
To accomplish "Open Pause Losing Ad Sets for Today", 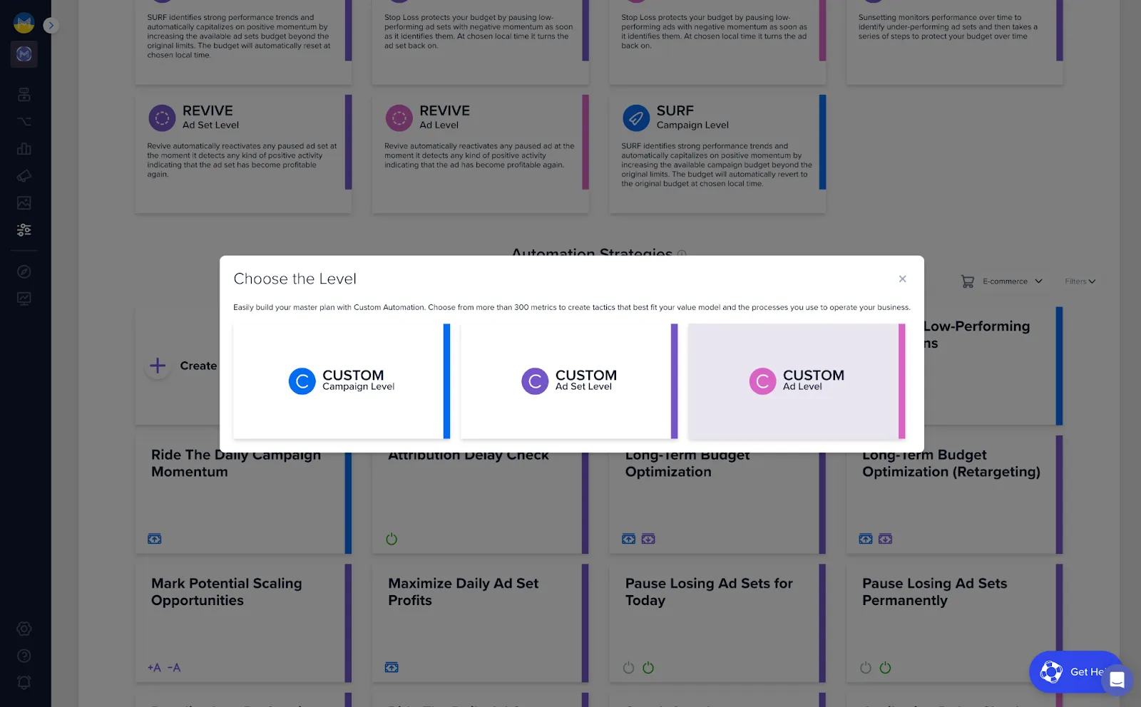I will click(717, 623).
